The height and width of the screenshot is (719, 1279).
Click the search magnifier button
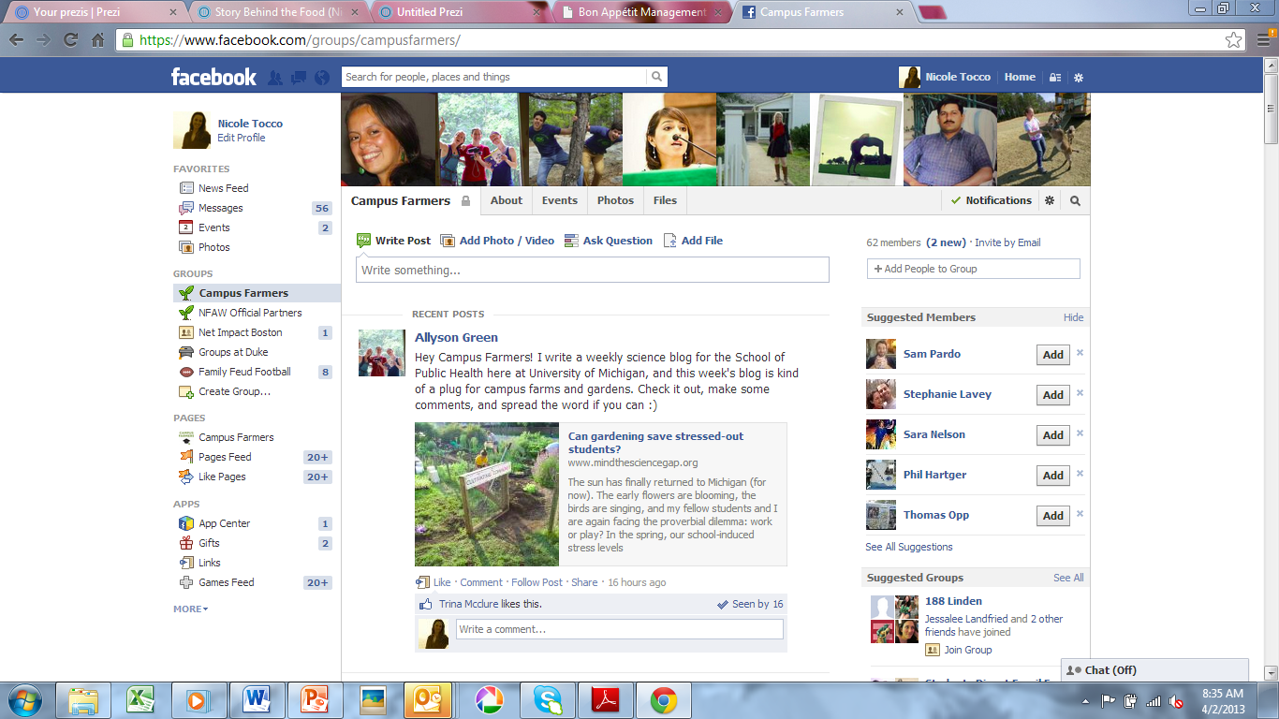pyautogui.click(x=657, y=77)
